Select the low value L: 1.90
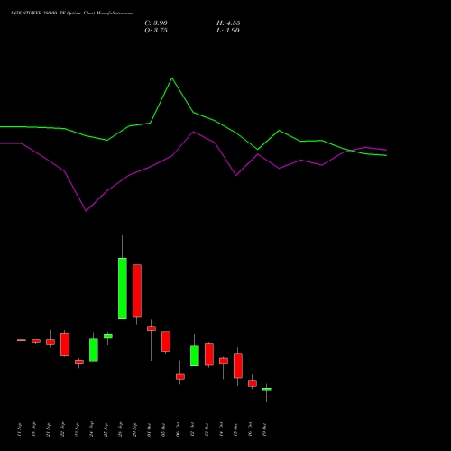This screenshot has width=451, height=451. pos(228,31)
